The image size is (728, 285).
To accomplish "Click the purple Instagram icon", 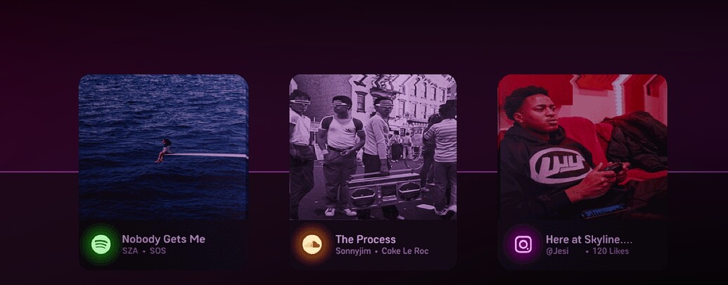I will (523, 244).
